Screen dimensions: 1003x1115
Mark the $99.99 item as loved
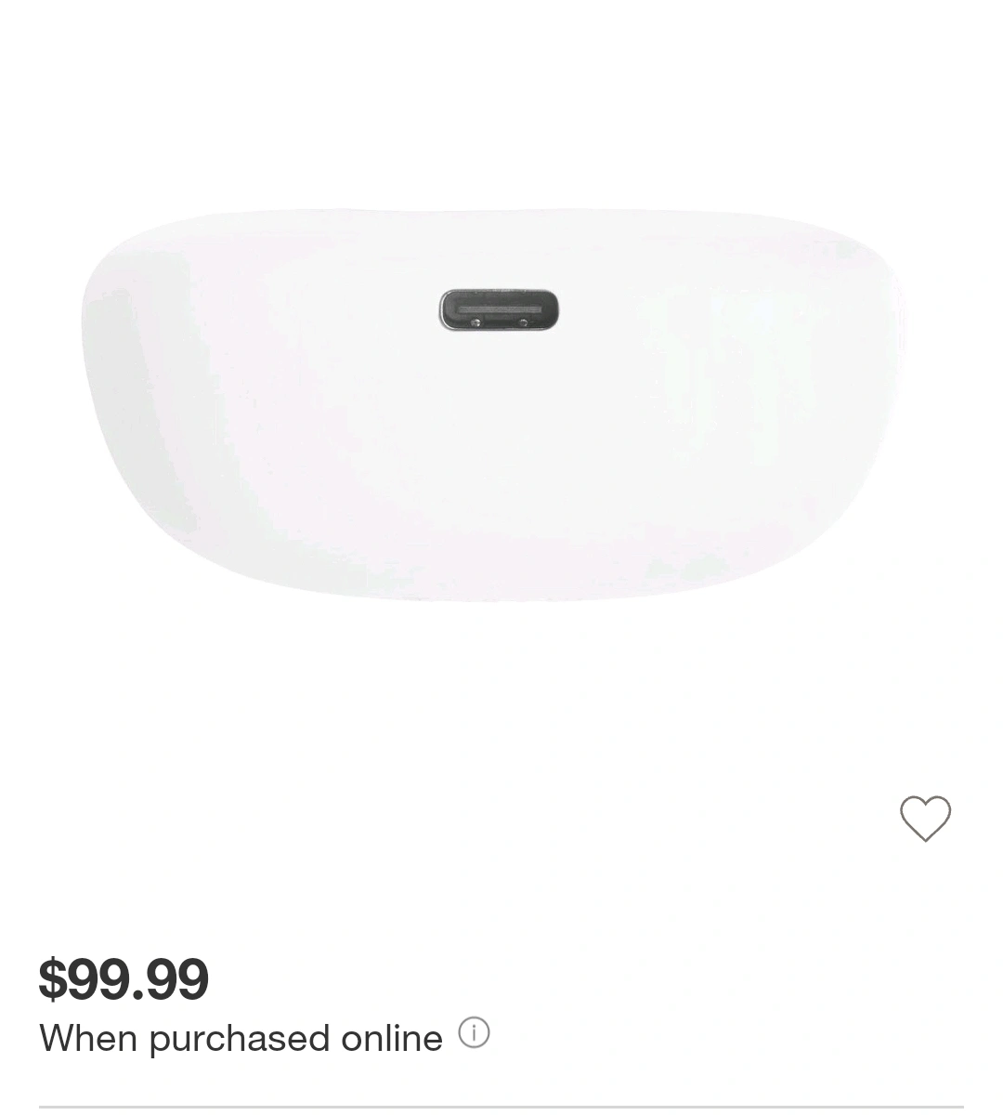[925, 819]
